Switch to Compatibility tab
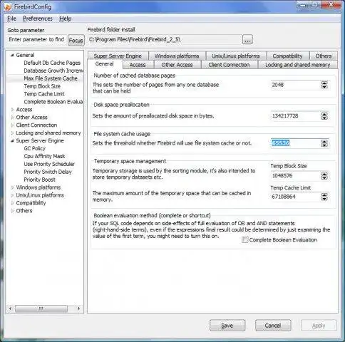Screen dimensions: 345x342 [287, 56]
